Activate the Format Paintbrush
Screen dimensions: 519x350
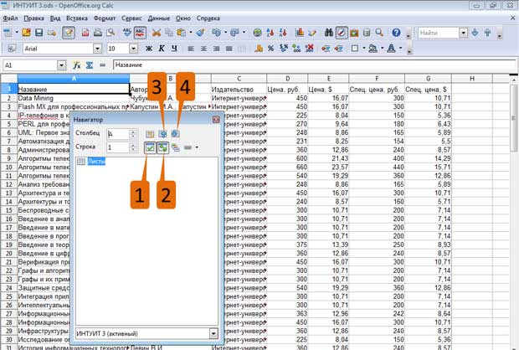point(200,33)
